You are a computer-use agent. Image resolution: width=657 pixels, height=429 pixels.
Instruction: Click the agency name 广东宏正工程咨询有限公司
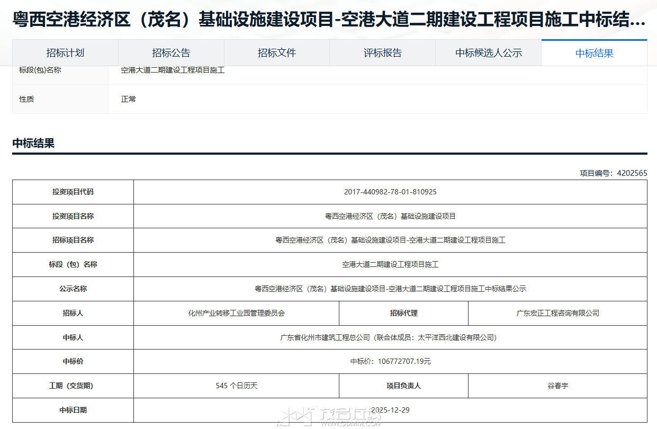(557, 313)
